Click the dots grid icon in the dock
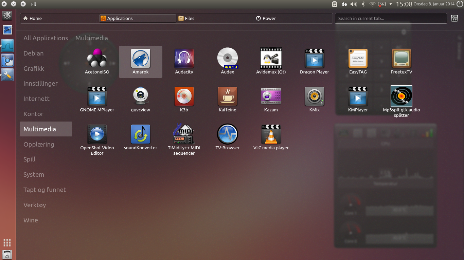 [7, 243]
